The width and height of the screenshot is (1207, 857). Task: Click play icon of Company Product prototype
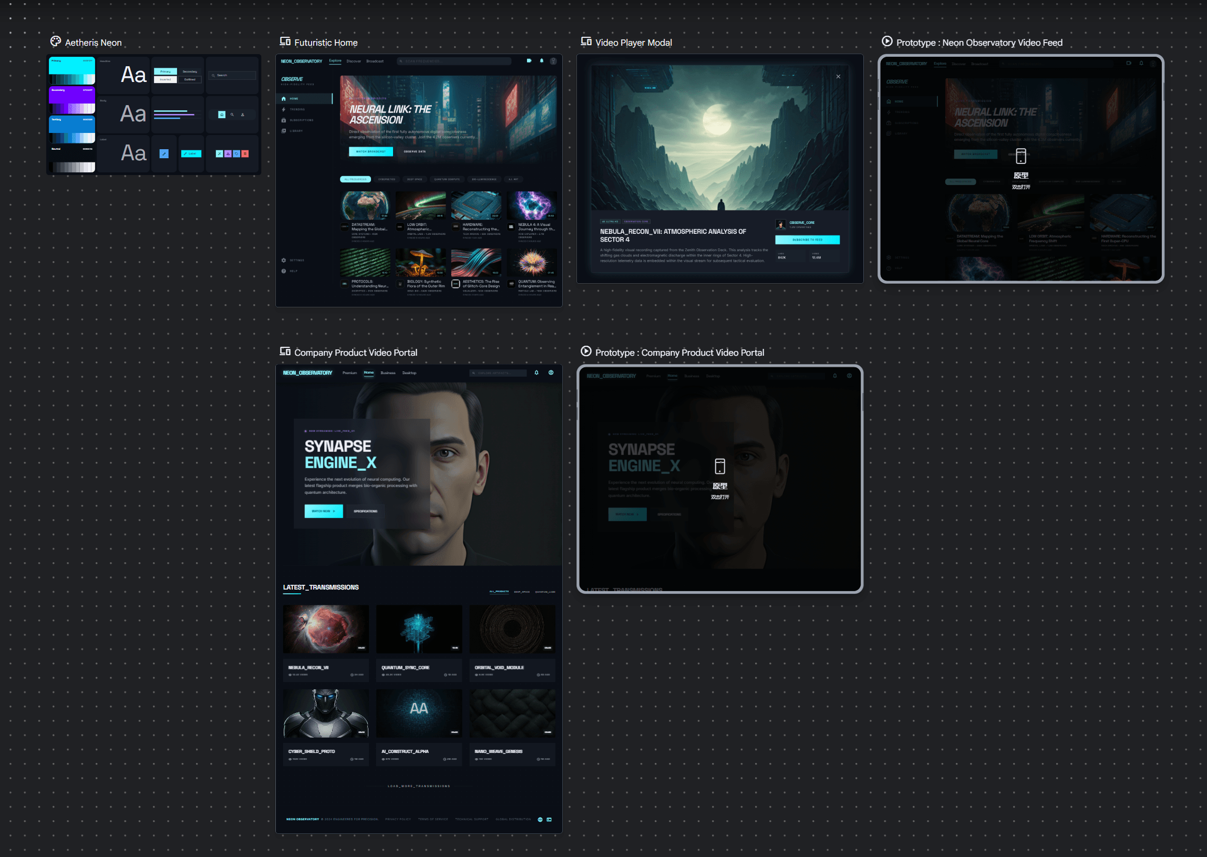pyautogui.click(x=586, y=351)
